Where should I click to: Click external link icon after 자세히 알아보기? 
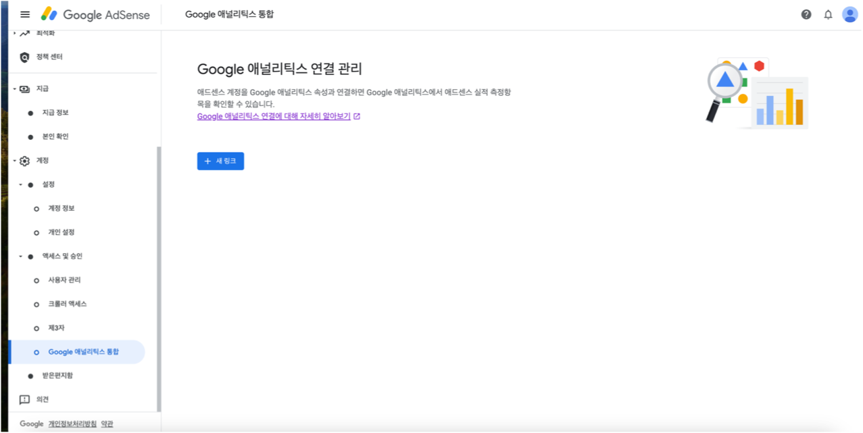(x=357, y=116)
